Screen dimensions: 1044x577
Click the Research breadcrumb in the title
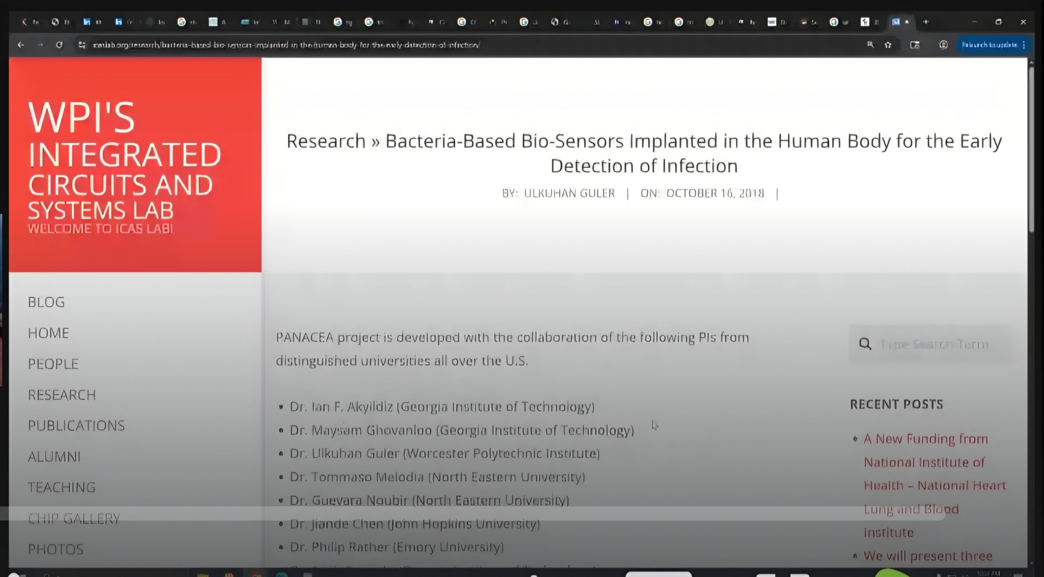coord(326,141)
